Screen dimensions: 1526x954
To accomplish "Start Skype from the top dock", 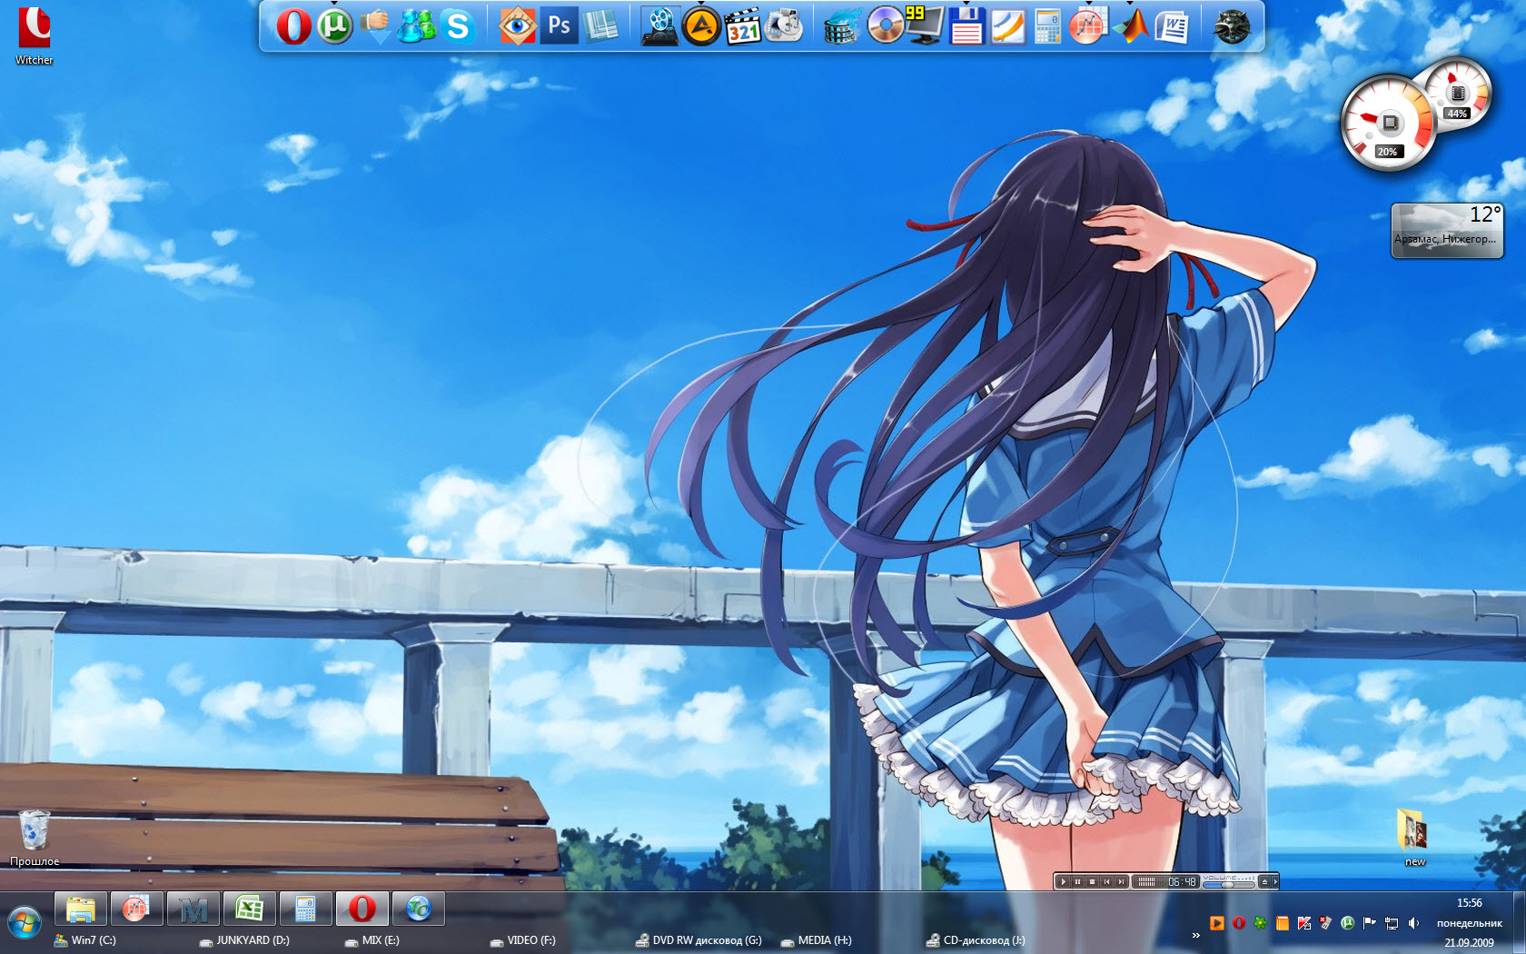I will [458, 26].
